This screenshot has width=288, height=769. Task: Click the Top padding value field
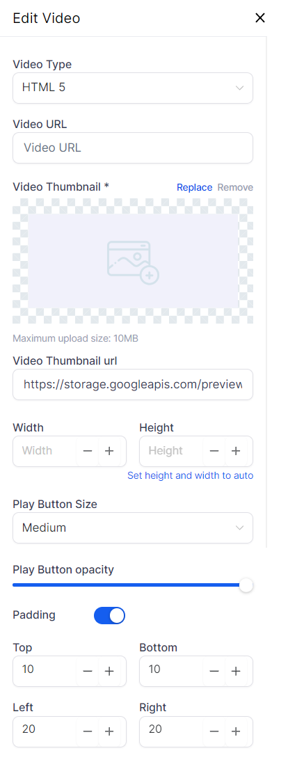(x=45, y=669)
